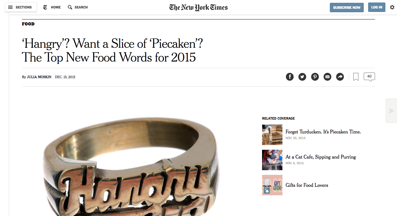Email this article via envelope icon
This screenshot has height=216, width=397.
[327, 77]
